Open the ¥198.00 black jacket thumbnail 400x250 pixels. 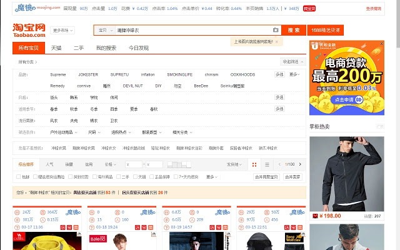tap(347, 174)
